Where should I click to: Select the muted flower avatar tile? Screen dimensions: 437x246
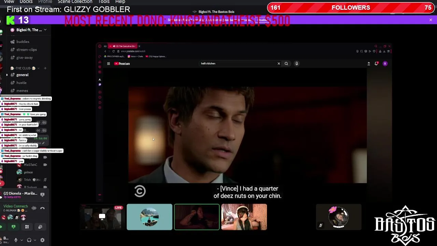point(339,217)
